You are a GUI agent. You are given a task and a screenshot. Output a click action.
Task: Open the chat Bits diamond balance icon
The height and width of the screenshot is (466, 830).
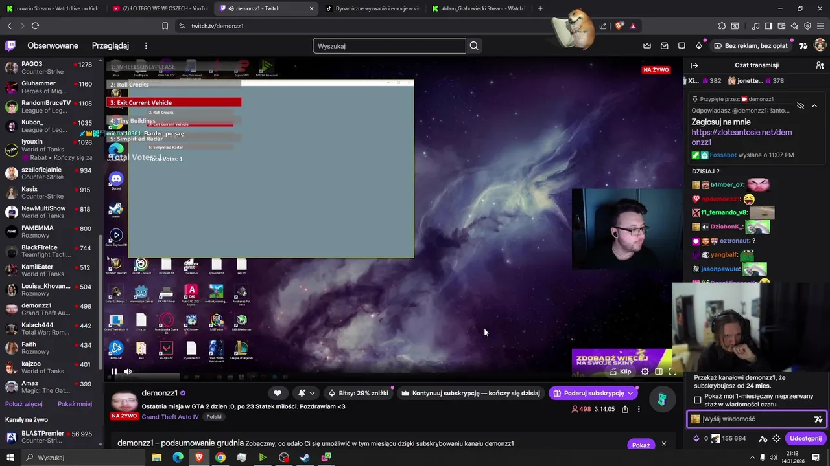click(696, 438)
